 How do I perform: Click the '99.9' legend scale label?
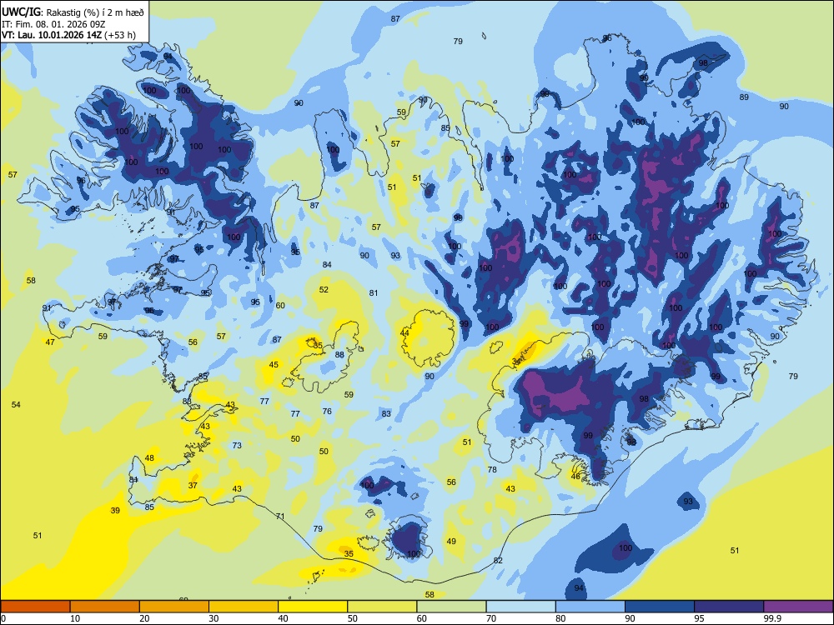(772, 618)
